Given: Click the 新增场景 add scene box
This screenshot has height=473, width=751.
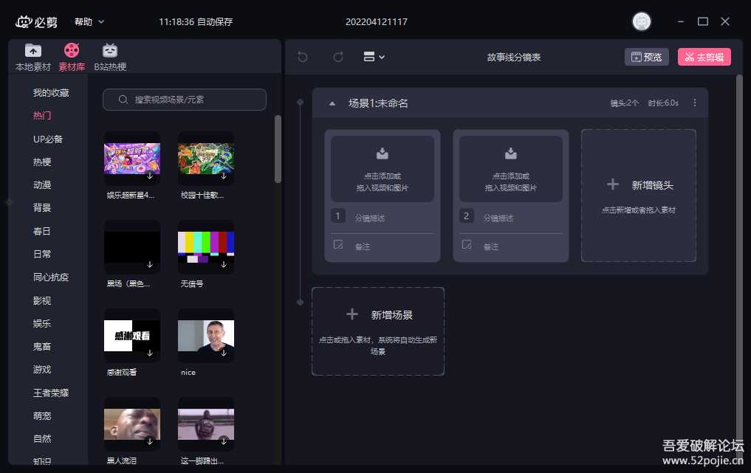Looking at the screenshot, I should (378, 331).
